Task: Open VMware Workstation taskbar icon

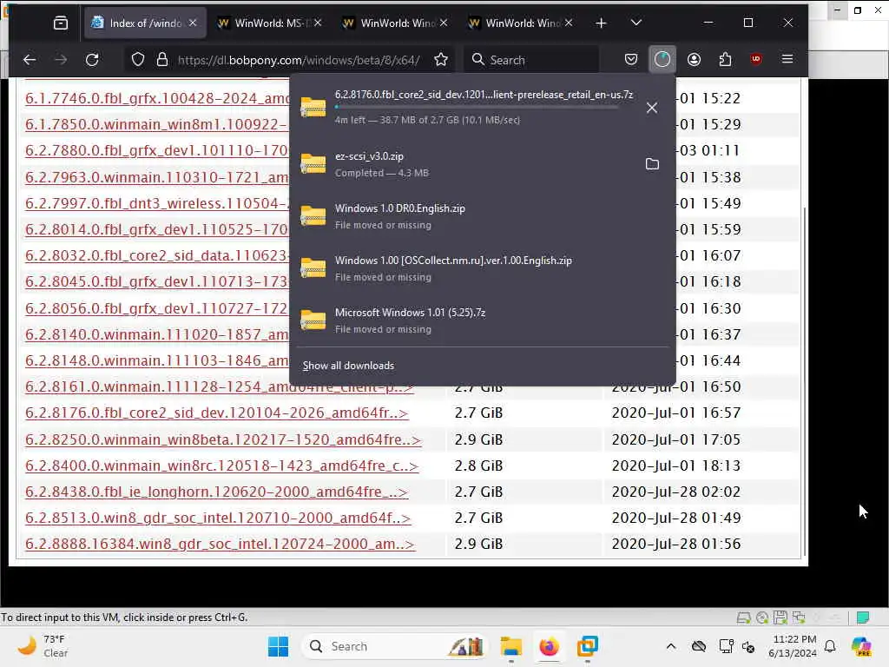Action: click(x=588, y=646)
